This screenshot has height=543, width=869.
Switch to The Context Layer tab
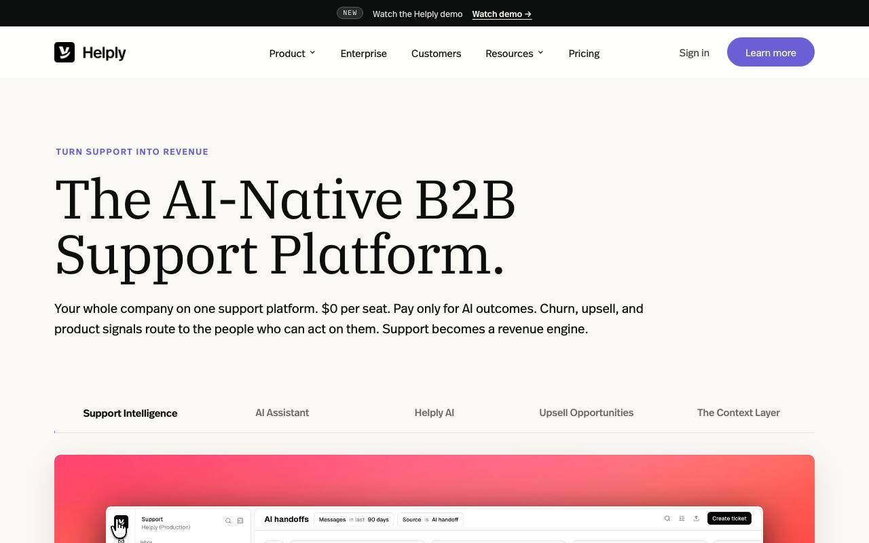[x=739, y=413]
